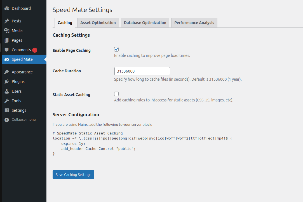303x202 pixels.
Task: Click the Appearance paintbrush icon
Action: point(7,72)
